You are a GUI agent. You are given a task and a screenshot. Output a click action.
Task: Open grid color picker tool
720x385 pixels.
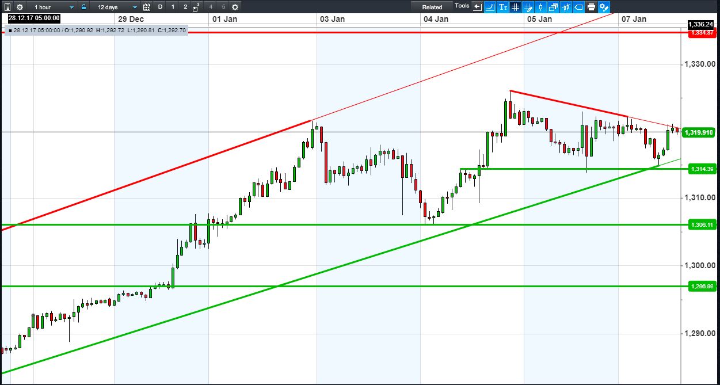(x=528, y=7)
